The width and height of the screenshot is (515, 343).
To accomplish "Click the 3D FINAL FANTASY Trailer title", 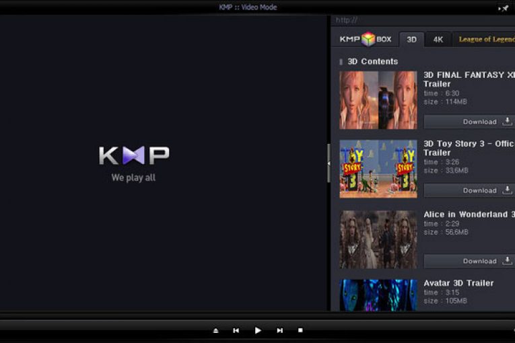I will [469, 79].
